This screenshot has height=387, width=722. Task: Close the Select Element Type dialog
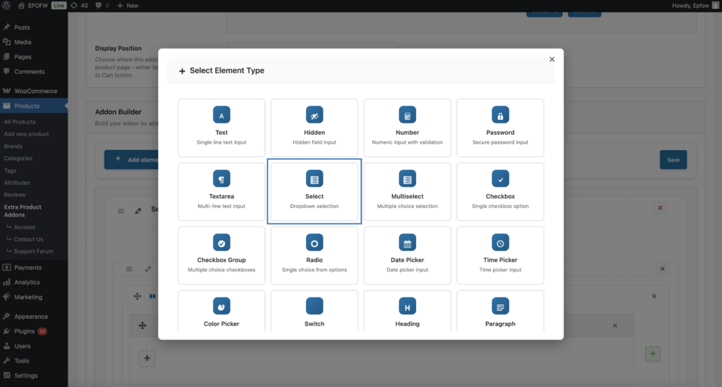click(x=552, y=60)
